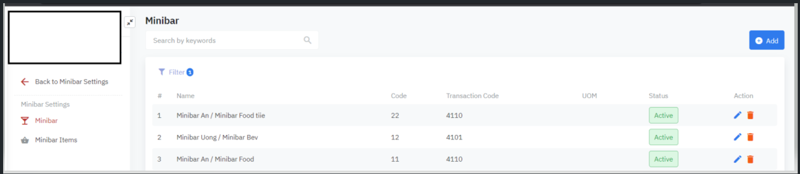Collapse the sidebar with the shrink arrows icon
The width and height of the screenshot is (800, 174).
tap(130, 22)
